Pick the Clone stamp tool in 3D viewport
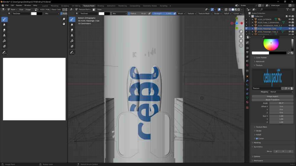The height and width of the screenshot is (166, 296). [72, 35]
